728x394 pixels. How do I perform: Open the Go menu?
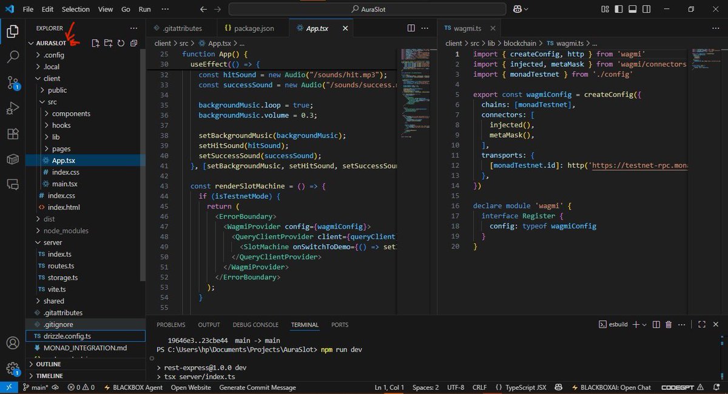pos(126,9)
